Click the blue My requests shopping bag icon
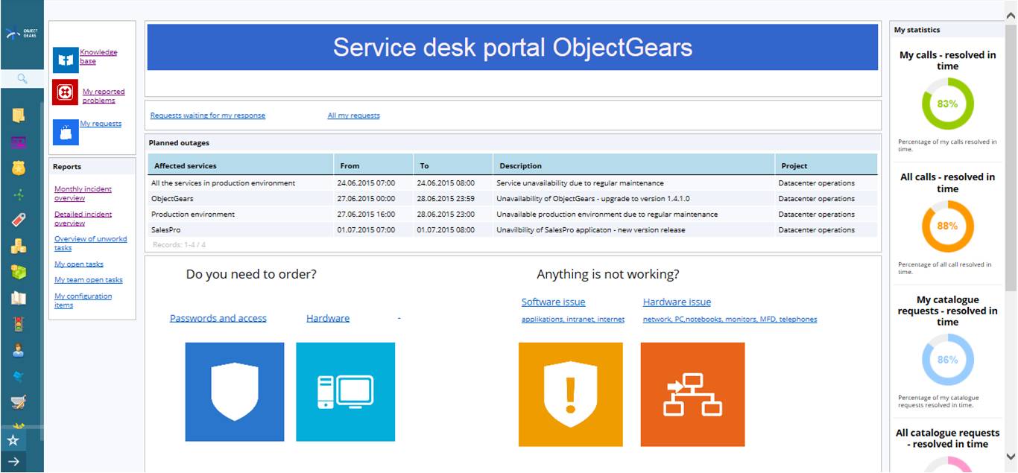Screen dimensions: 1018x473 (x=66, y=132)
